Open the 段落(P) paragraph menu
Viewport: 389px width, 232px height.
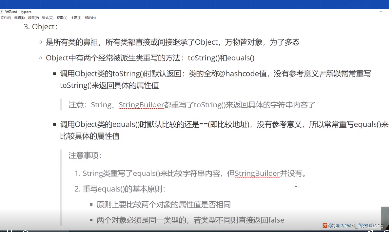(33, 18)
